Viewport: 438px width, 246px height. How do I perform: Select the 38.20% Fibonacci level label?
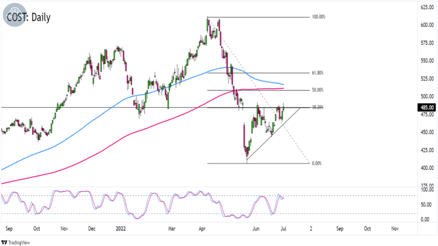coord(318,107)
